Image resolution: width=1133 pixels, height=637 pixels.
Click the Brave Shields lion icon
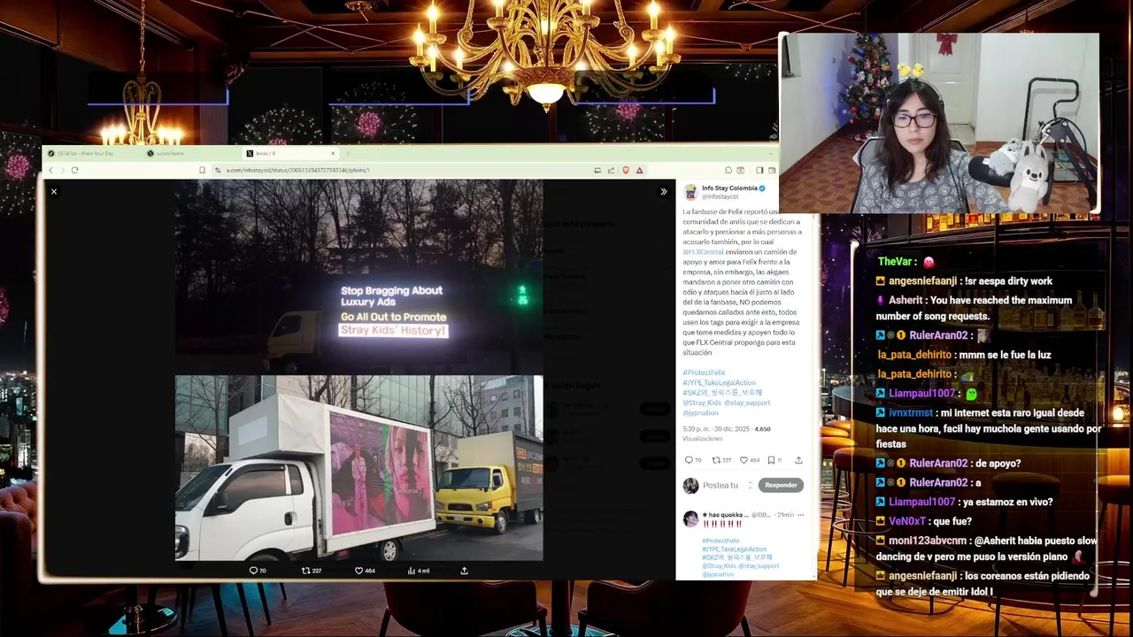tap(626, 170)
